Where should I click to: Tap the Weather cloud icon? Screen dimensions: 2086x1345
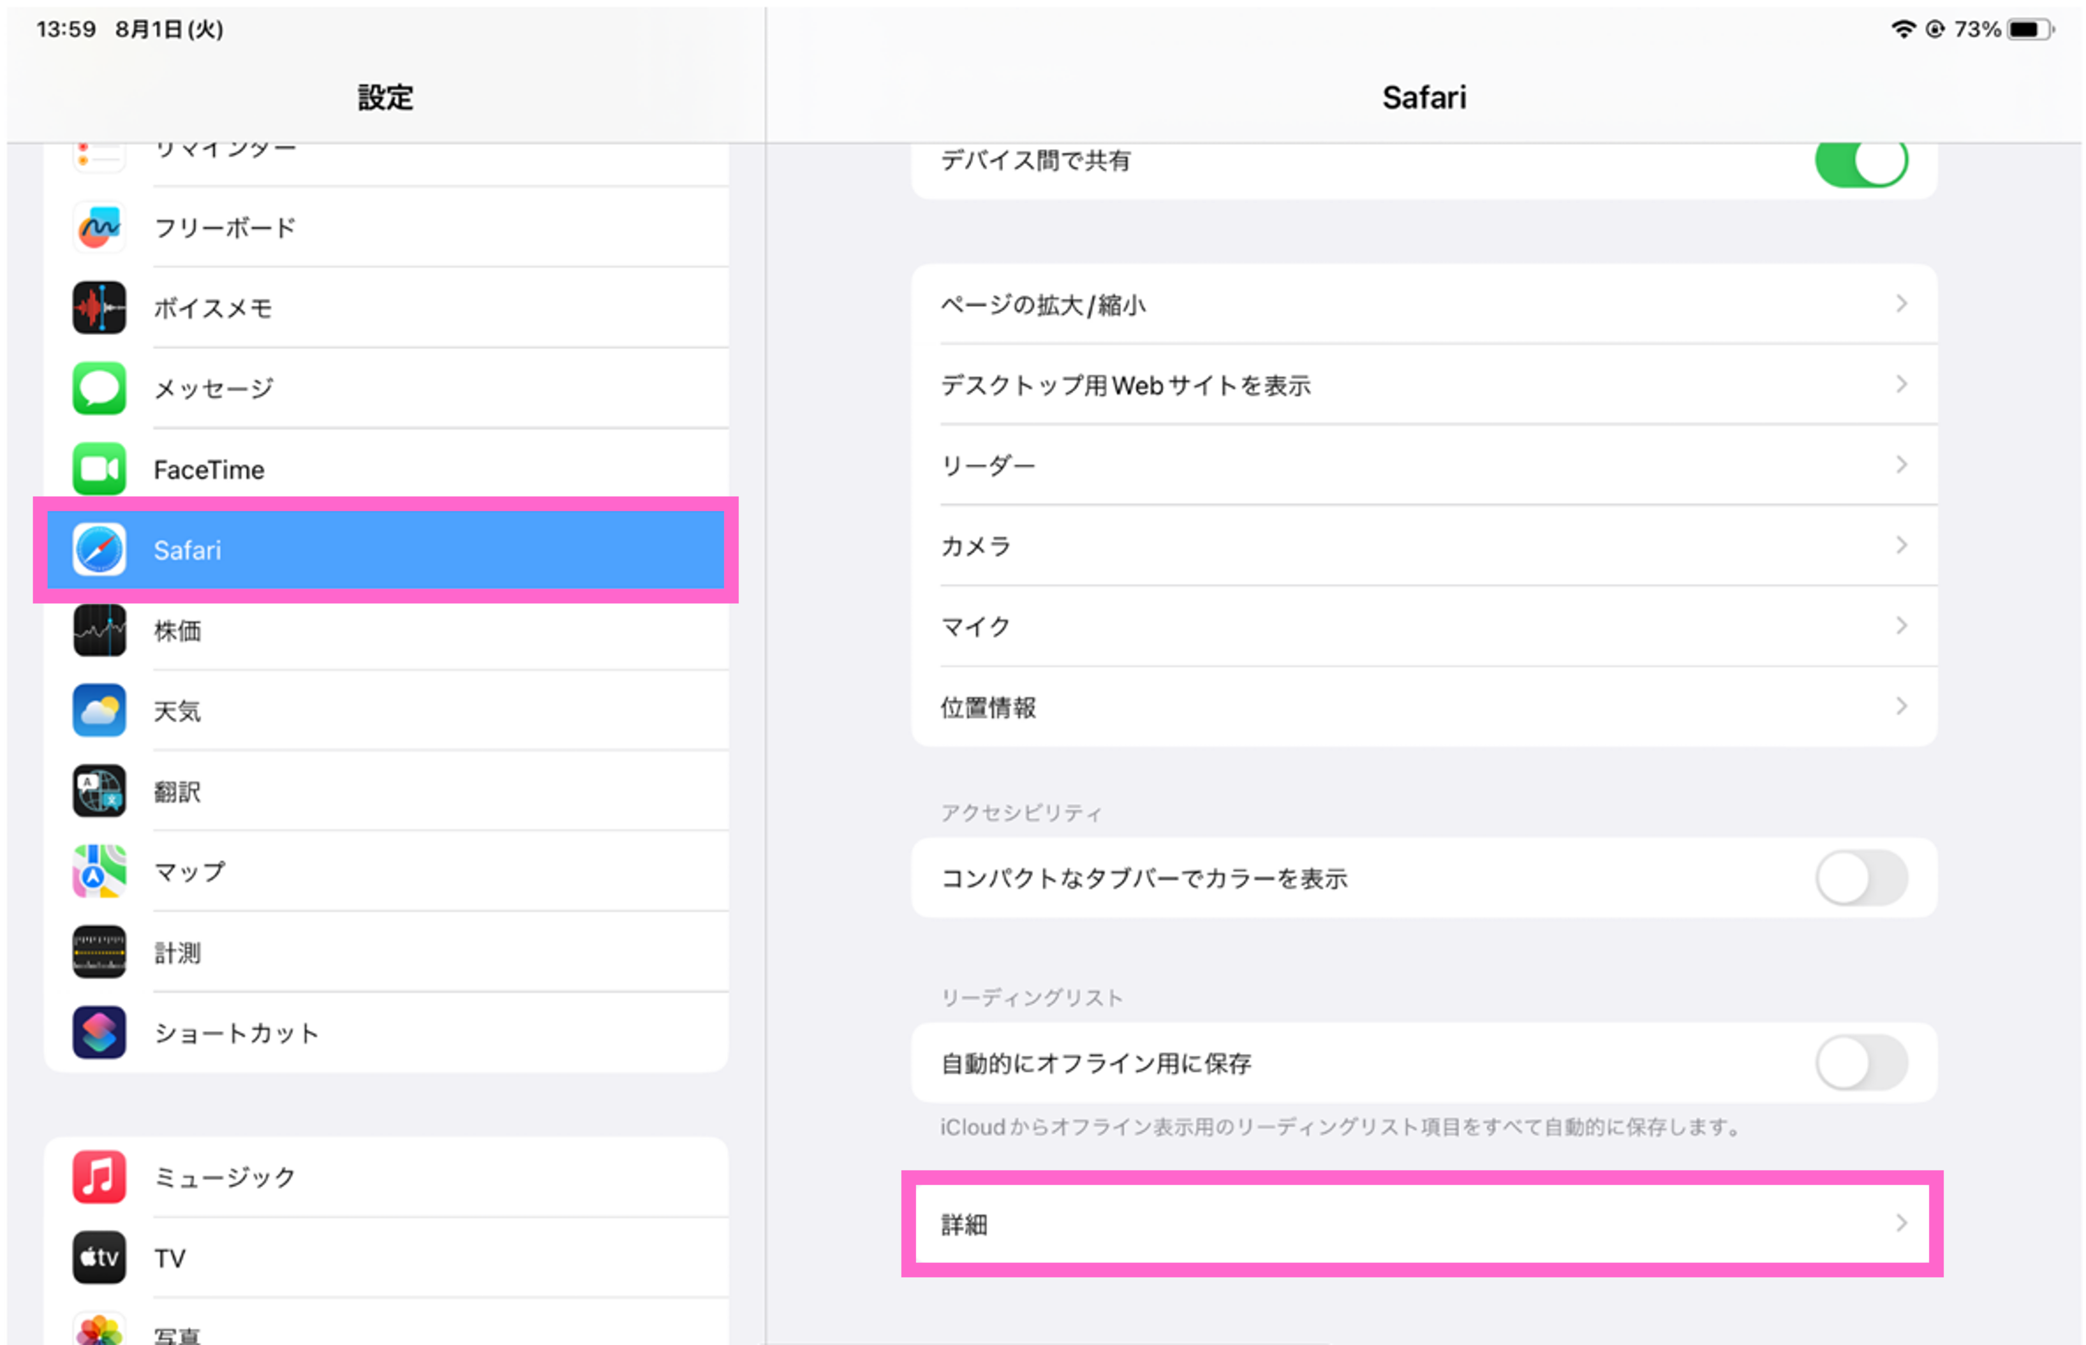[x=99, y=711]
